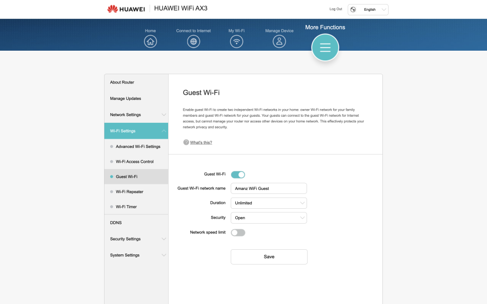Open About Router page
This screenshot has width=487, height=304.
pos(136,82)
